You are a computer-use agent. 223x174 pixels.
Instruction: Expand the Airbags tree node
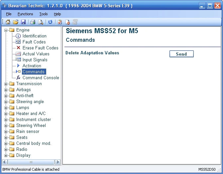6,90
